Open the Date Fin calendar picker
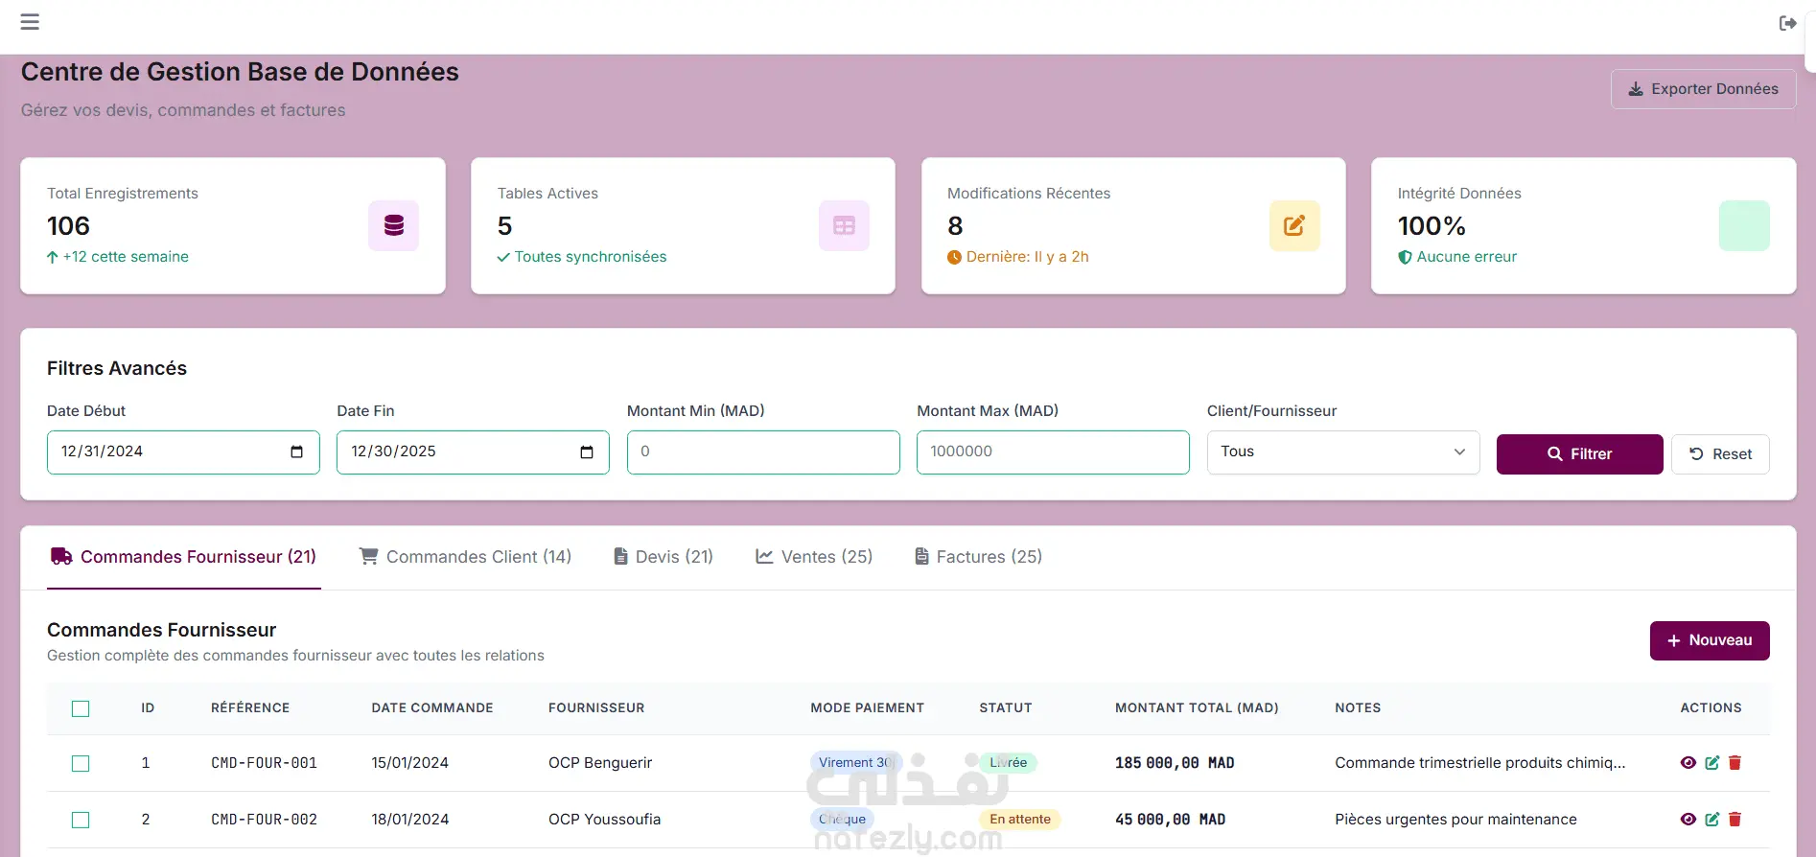Image resolution: width=1816 pixels, height=857 pixels. pyautogui.click(x=587, y=452)
